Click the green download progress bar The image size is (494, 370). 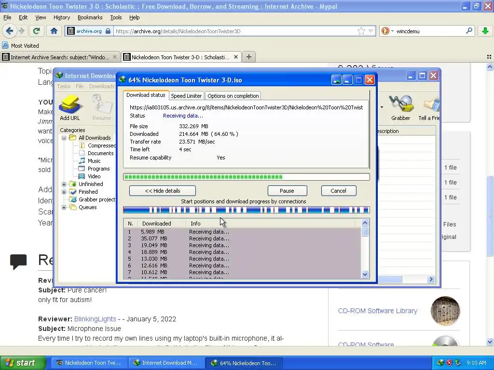tap(247, 177)
